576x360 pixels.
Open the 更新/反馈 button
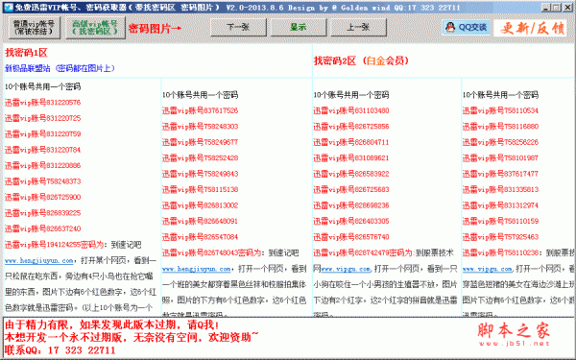532,28
